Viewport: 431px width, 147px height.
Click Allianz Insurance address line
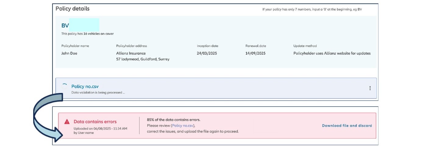pos(131,53)
